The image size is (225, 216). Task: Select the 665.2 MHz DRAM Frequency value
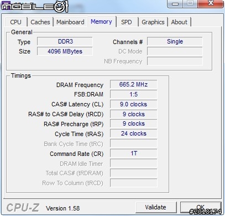134,84
